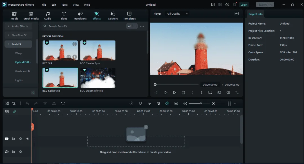Zoom in the timeline with plus

[213, 103]
